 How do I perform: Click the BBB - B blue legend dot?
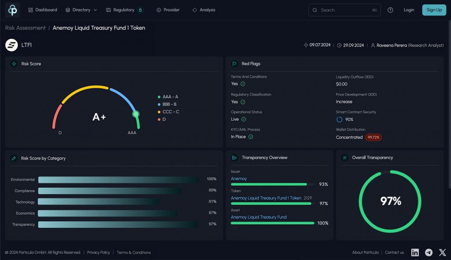pos(159,104)
